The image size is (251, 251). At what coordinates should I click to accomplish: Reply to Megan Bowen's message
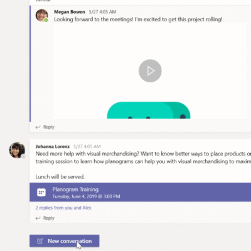click(45, 127)
